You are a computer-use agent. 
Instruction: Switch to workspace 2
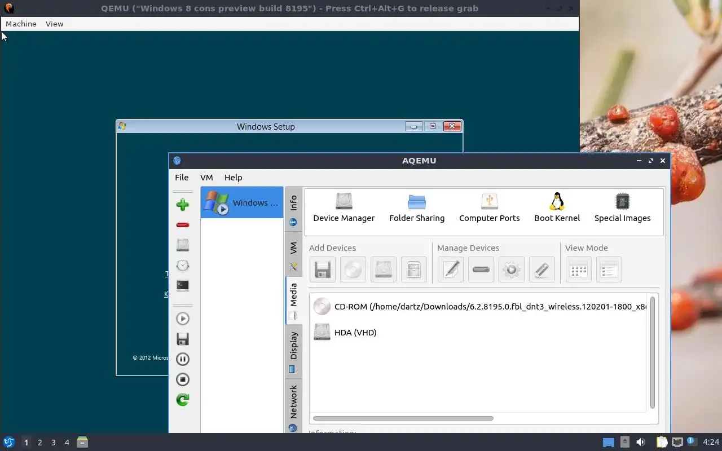click(x=39, y=443)
